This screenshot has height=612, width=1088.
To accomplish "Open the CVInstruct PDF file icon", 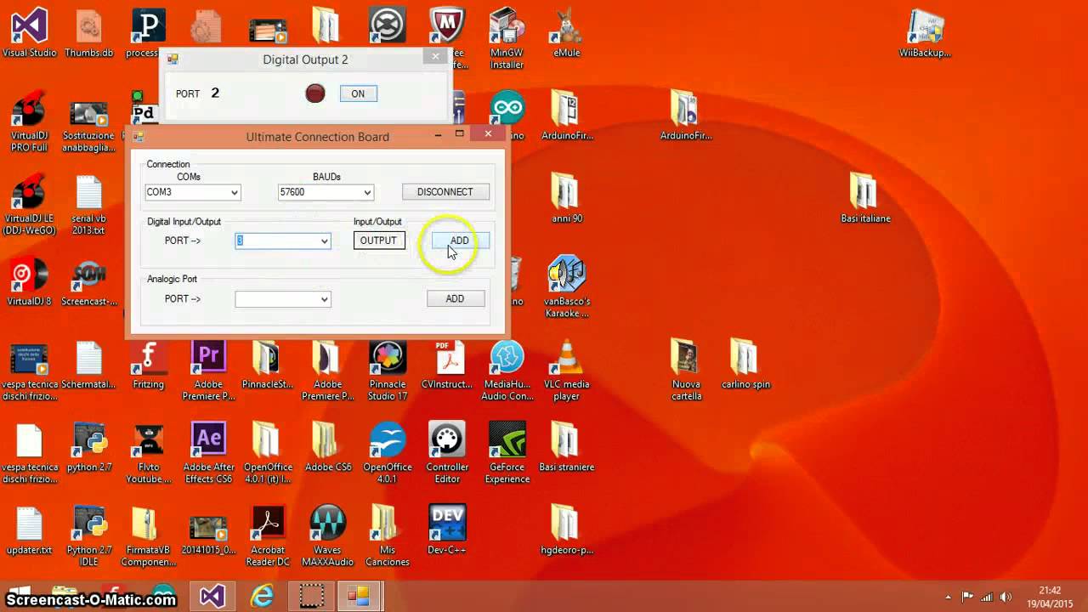I will pyautogui.click(x=447, y=365).
